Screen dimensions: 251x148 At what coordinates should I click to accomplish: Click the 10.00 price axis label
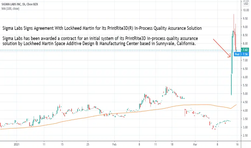(246, 10)
